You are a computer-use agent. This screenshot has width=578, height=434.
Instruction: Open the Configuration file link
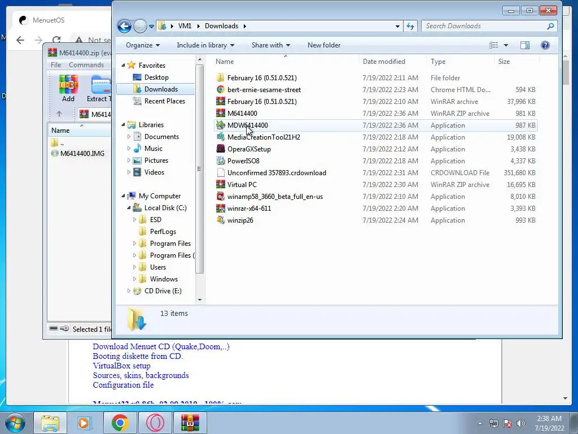point(123,385)
